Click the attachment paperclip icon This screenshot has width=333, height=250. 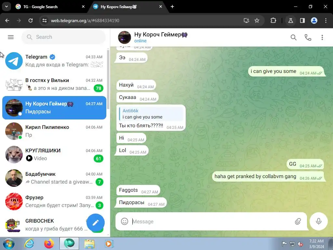(x=298, y=221)
